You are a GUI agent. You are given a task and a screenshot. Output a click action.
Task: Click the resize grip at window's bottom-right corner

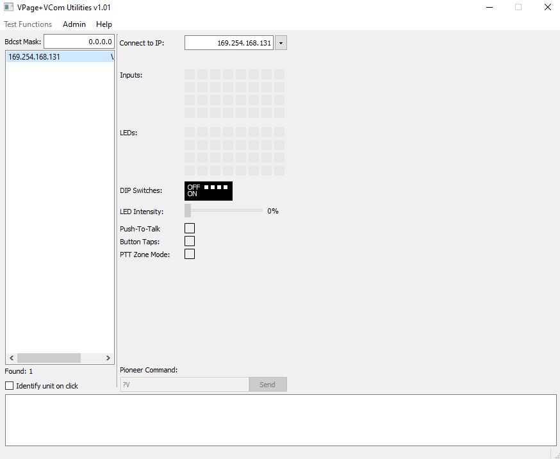tap(556, 455)
